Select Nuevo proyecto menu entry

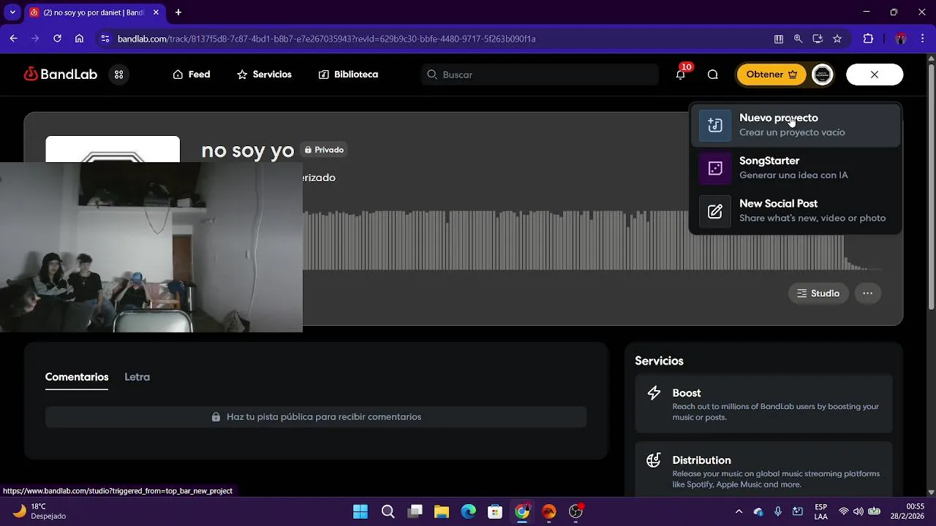[796, 125]
